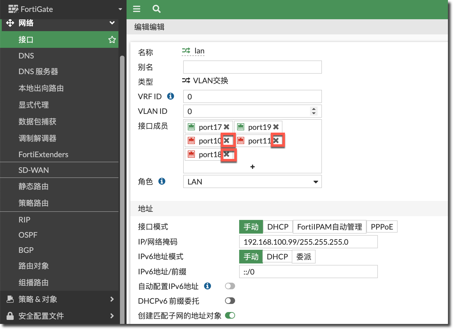Expand the 策略 & 对象 menu section

pos(59,299)
